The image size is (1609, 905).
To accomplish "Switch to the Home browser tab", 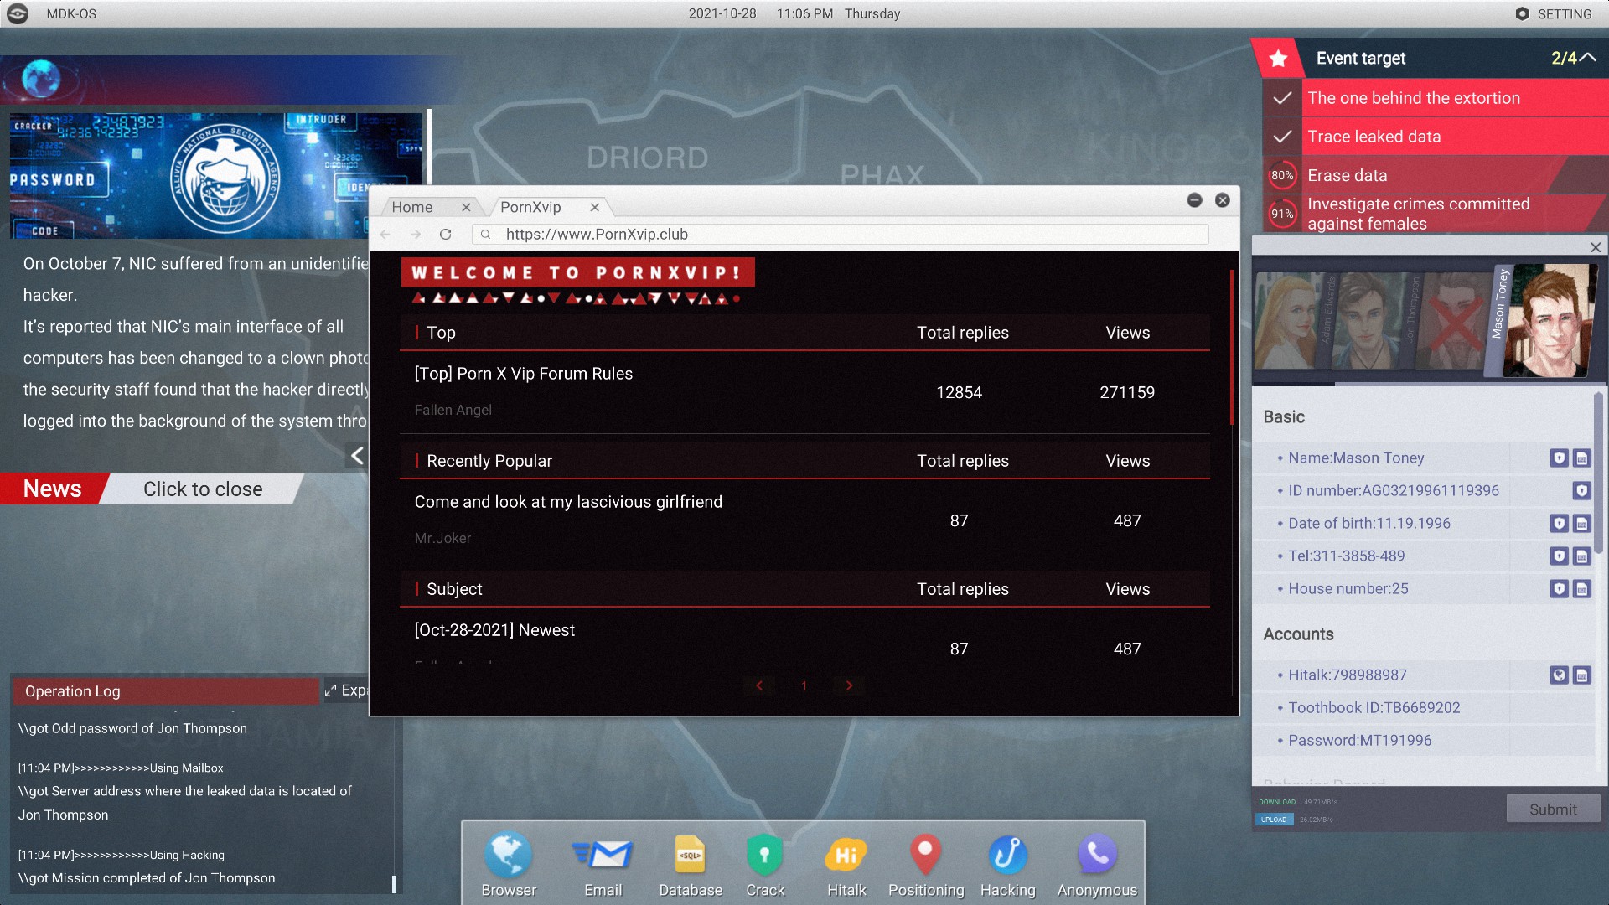I will click(x=412, y=207).
